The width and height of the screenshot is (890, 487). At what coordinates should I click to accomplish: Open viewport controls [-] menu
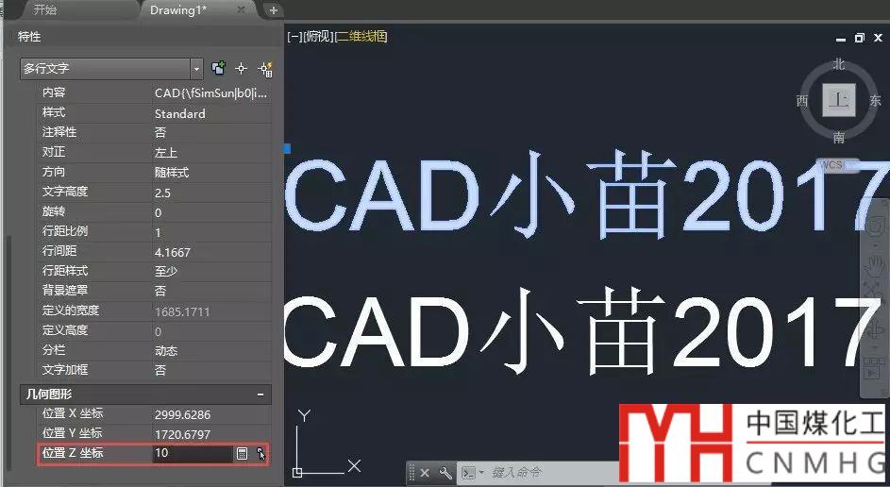[x=294, y=37]
